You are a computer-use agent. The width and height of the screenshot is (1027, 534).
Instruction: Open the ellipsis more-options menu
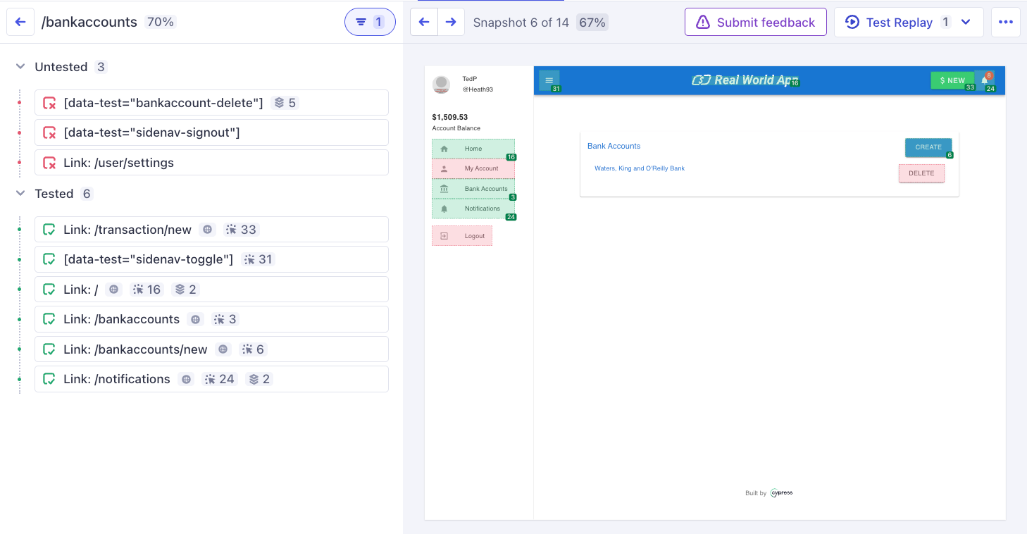[x=1006, y=22]
